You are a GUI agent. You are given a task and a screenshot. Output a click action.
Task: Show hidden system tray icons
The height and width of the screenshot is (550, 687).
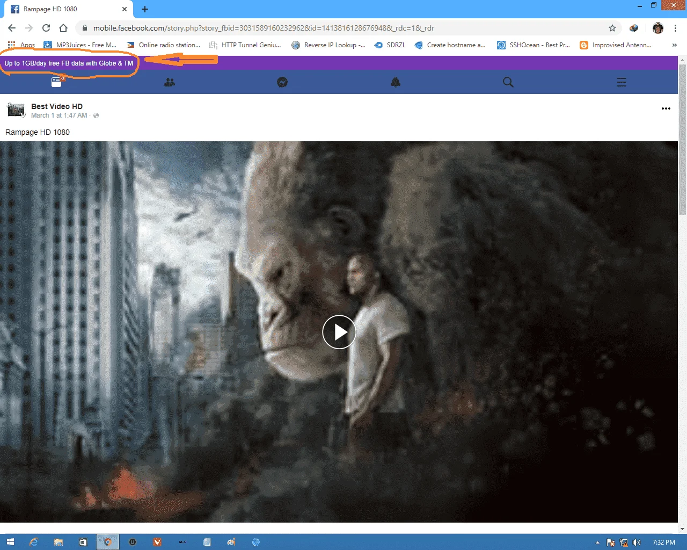pyautogui.click(x=598, y=542)
